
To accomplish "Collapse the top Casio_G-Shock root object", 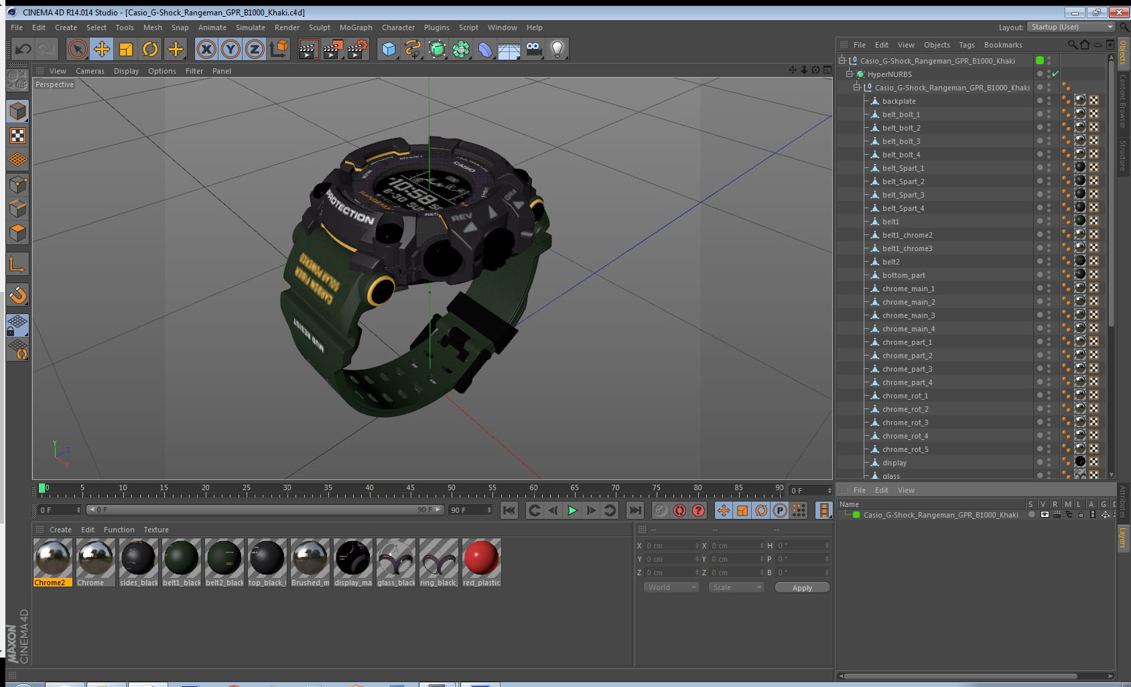I will tap(842, 60).
